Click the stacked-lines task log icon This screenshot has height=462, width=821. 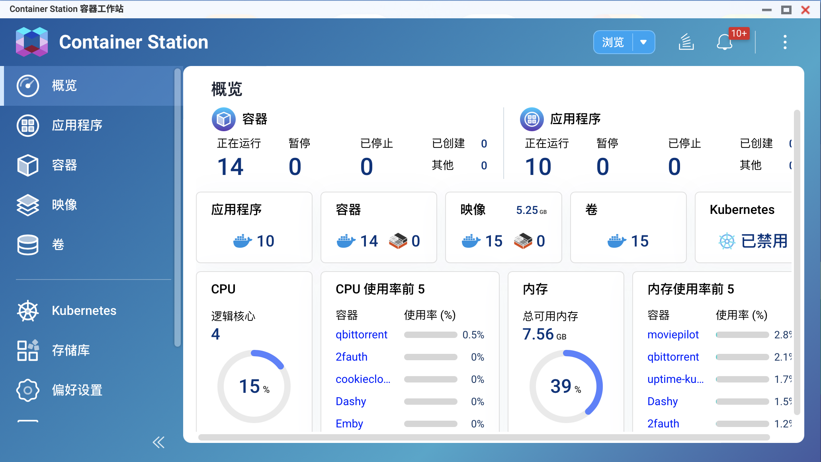click(x=686, y=42)
